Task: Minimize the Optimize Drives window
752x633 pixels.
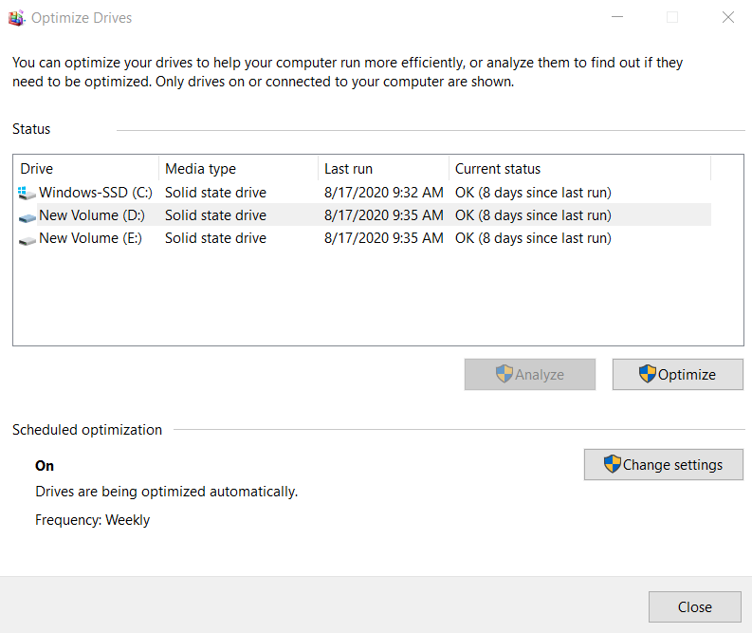Action: 617,17
